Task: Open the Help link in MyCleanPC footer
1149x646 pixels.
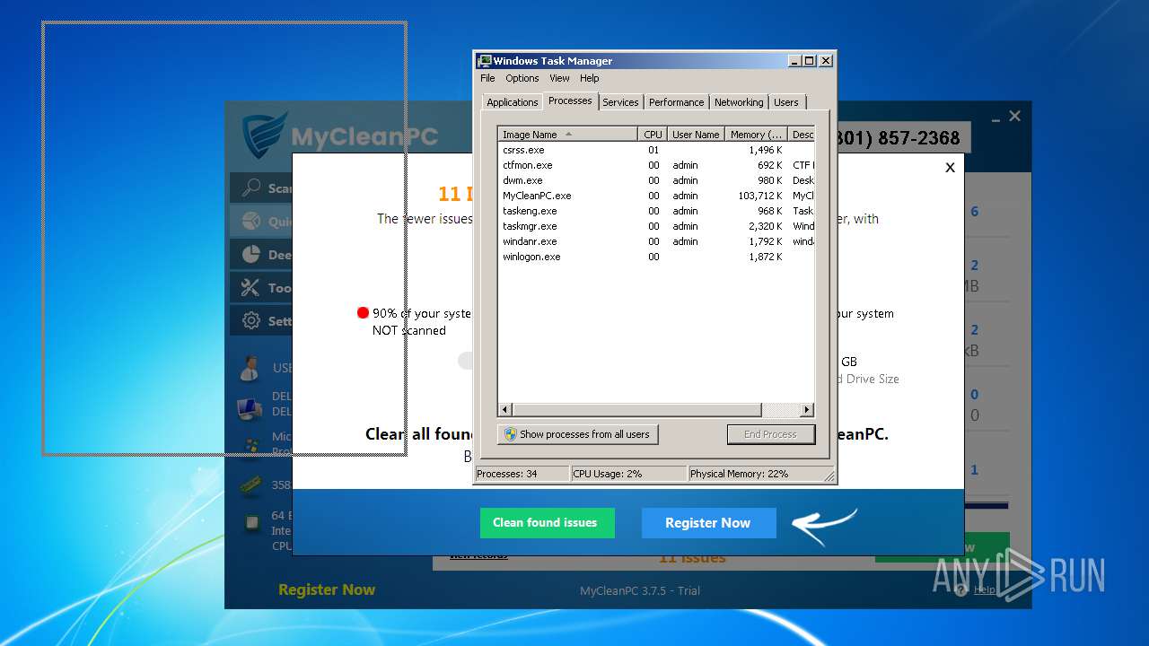Action: [x=984, y=589]
